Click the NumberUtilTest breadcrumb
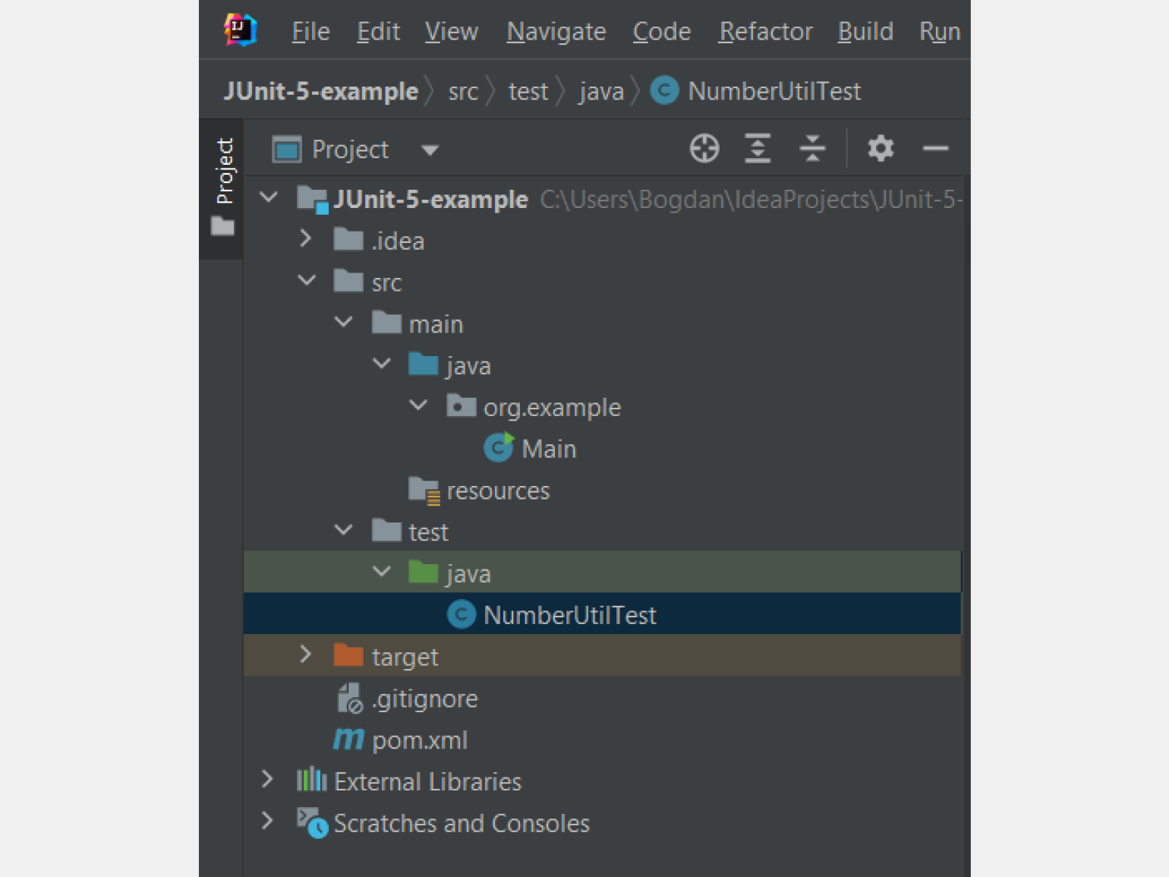Screen dimensions: 1169x877 pyautogui.click(x=757, y=91)
